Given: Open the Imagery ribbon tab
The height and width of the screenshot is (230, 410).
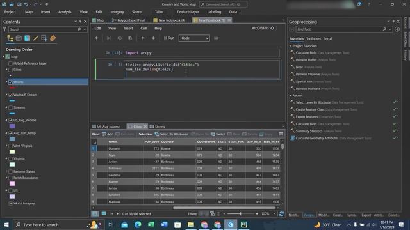Looking at the screenshot, I should [x=117, y=12].
